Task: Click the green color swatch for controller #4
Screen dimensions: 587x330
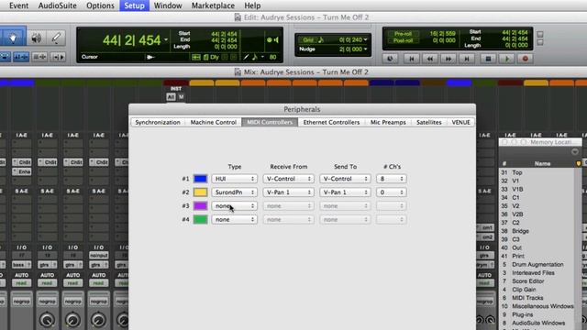Action: click(200, 220)
